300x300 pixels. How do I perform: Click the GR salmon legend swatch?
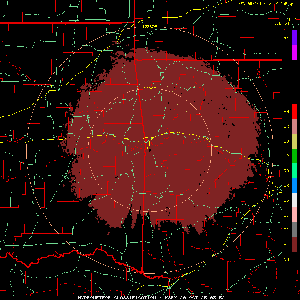tap(294, 126)
